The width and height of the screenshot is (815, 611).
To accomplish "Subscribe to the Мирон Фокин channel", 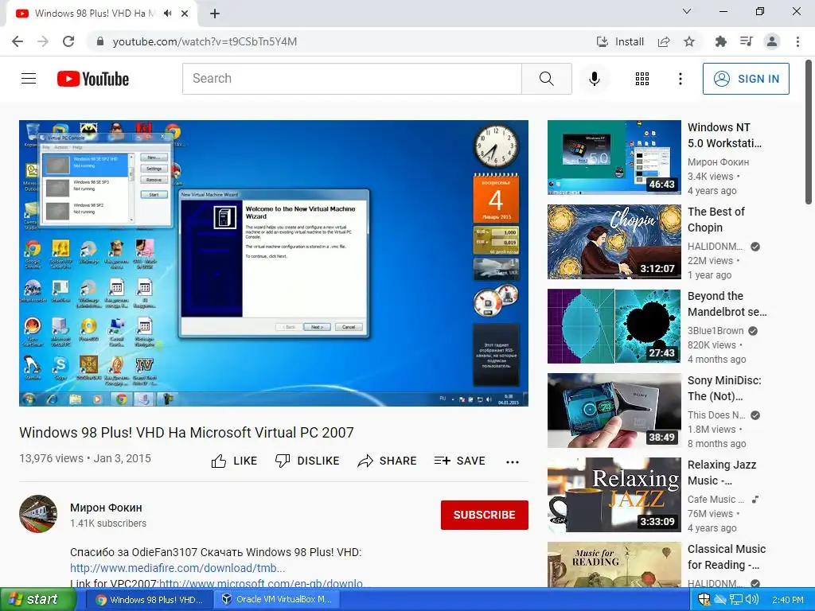I will tap(485, 515).
